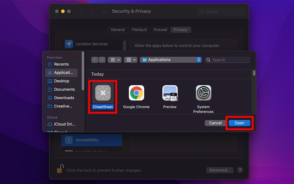The height and width of the screenshot is (184, 294).
Task: Click the lock icon to prevent changes
Action: tap(60, 169)
